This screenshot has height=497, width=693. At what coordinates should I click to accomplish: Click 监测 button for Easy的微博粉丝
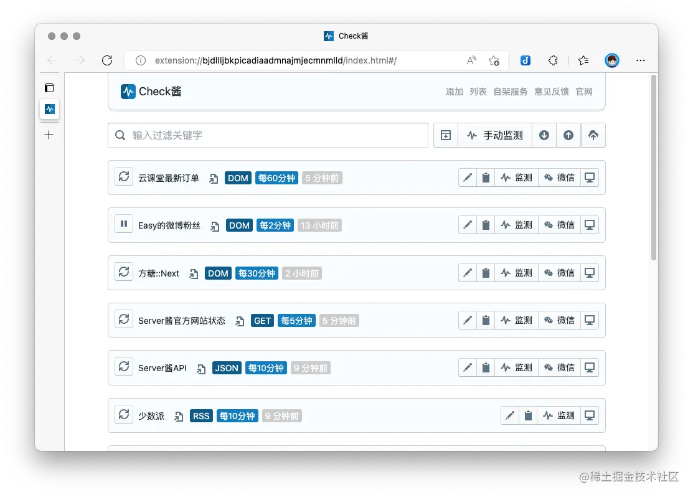coord(516,225)
